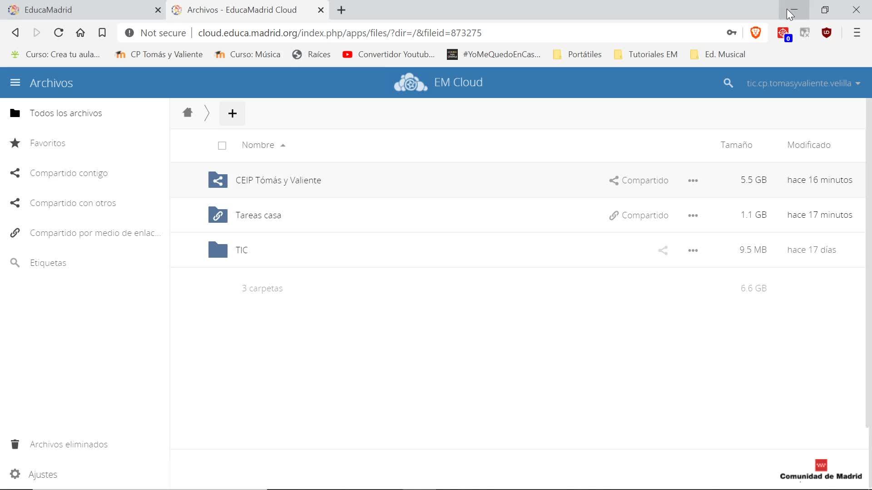Viewport: 872px width, 490px height.
Task: Click the plus button to add a new file
Action: point(232,113)
